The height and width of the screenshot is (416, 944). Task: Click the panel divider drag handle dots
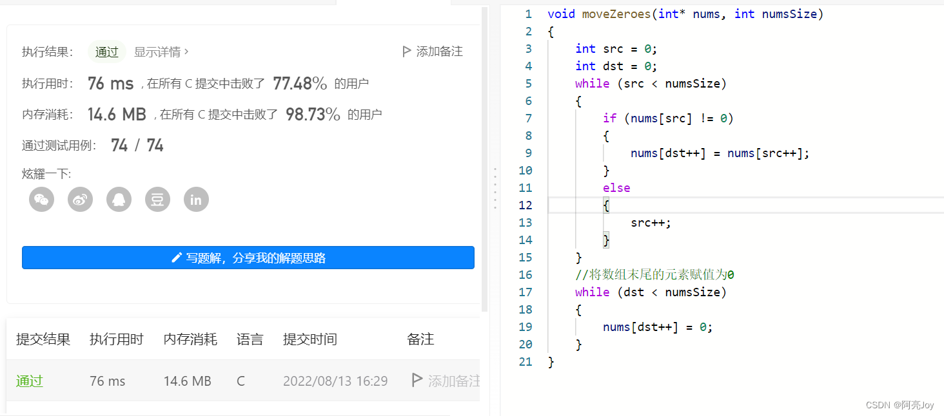pos(495,187)
